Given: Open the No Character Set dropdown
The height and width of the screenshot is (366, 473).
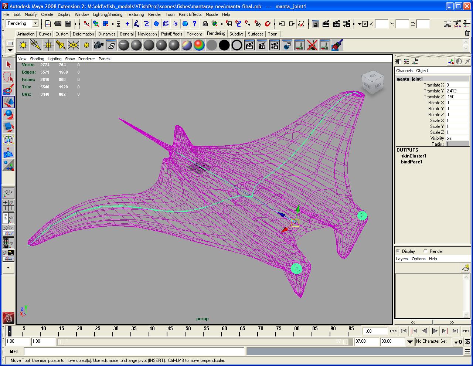Looking at the screenshot, I should coord(432,341).
